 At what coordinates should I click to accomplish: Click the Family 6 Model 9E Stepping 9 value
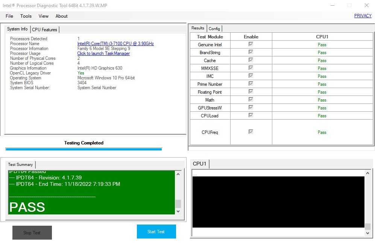click(104, 48)
